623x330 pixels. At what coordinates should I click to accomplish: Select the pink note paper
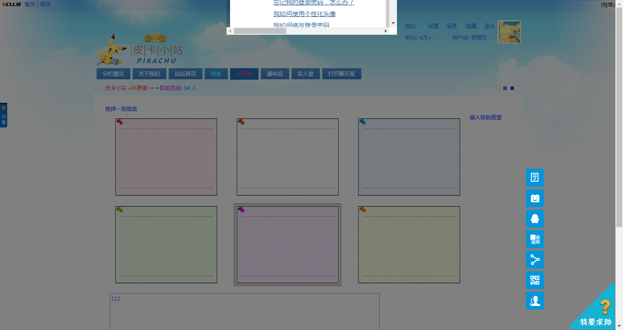coord(166,157)
